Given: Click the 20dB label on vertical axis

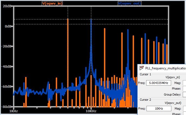Looking at the screenshot, I should [6, 6].
